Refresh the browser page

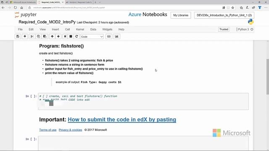pyautogui.click(x=16, y=8)
